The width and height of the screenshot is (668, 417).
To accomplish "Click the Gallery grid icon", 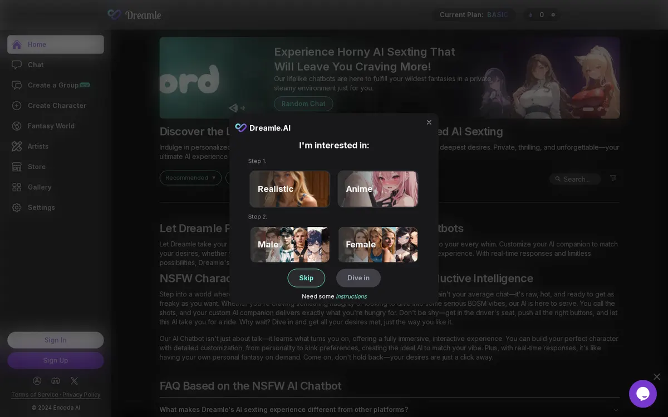I will (17, 187).
